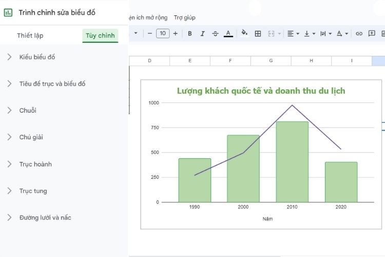385x257 pixels.
Task: Open the text color picker
Action: [x=228, y=34]
